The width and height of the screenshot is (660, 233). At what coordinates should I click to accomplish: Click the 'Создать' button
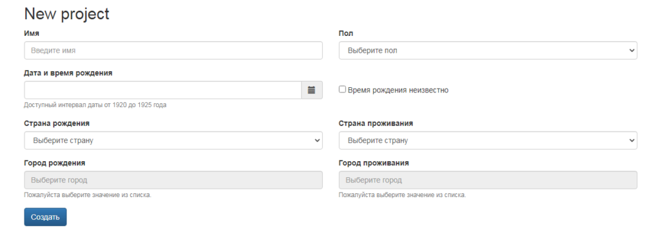click(x=46, y=217)
